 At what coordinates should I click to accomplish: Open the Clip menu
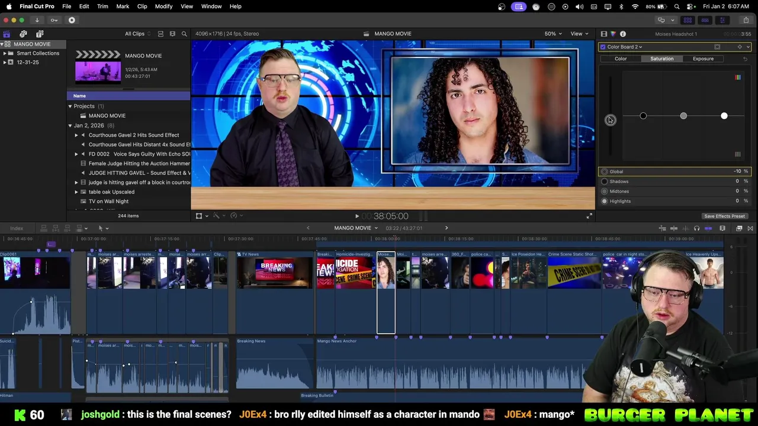pyautogui.click(x=142, y=7)
